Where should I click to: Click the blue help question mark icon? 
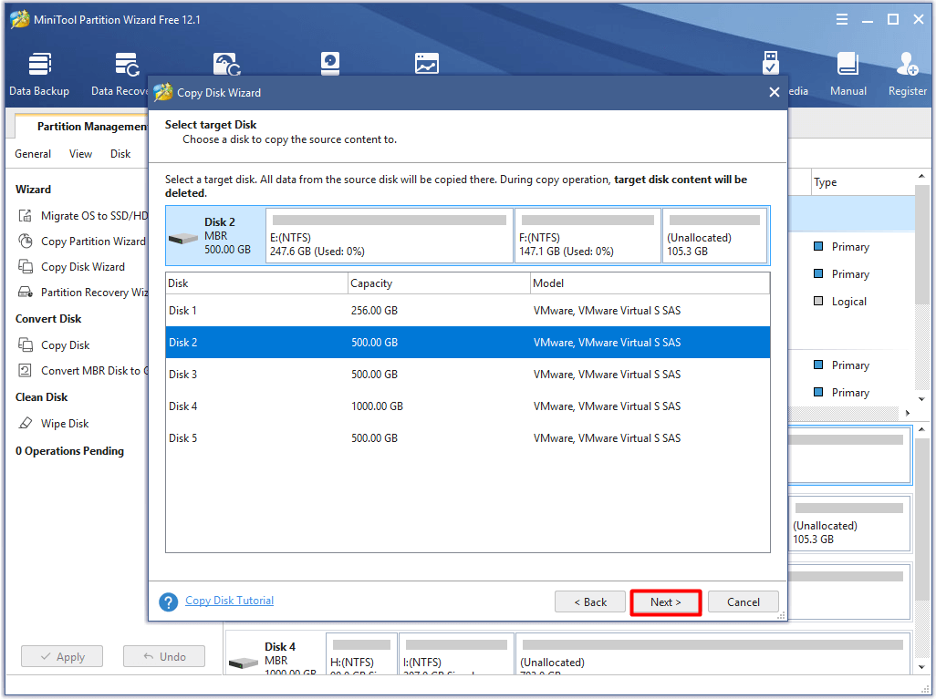(169, 601)
